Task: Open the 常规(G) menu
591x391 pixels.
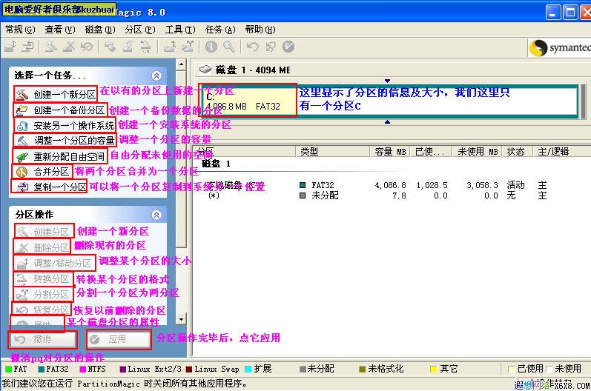Action: (20, 30)
